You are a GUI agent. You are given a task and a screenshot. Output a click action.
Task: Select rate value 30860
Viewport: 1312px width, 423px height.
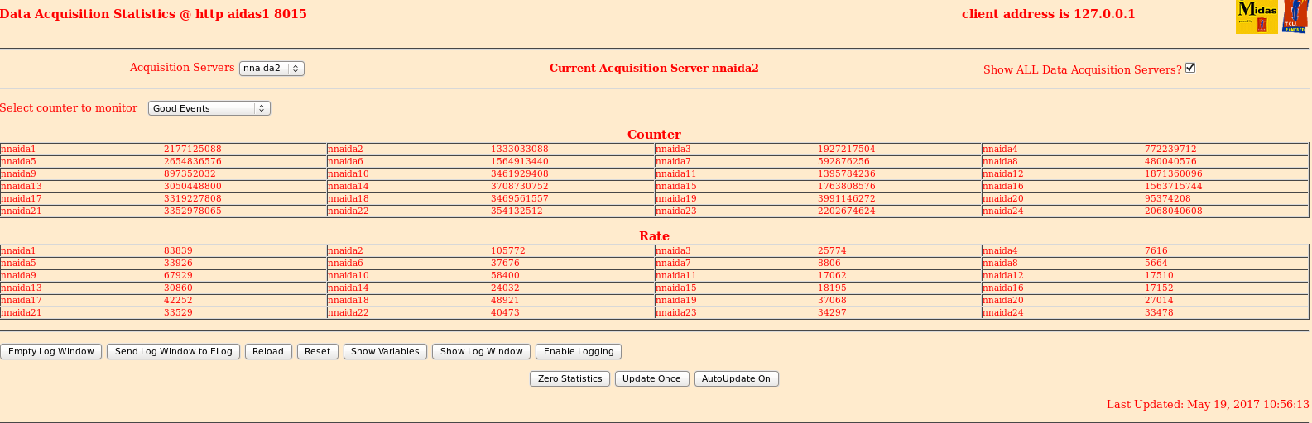(x=178, y=288)
